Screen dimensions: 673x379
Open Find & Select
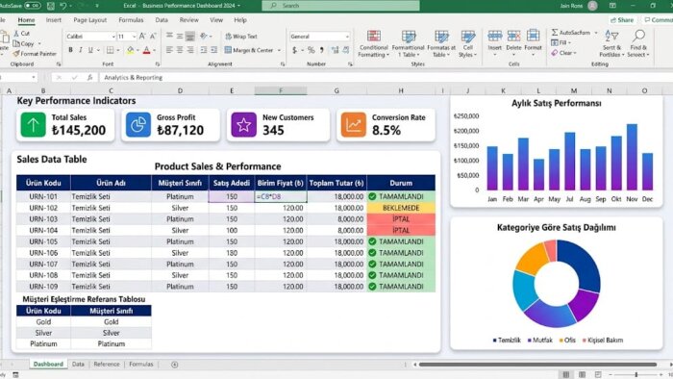pyautogui.click(x=638, y=44)
